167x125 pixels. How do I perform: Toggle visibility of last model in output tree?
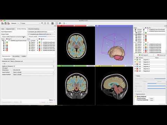coord(38,50)
